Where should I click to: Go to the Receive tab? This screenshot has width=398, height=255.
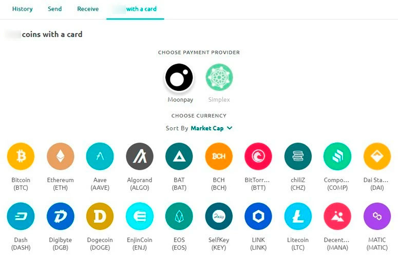88,9
